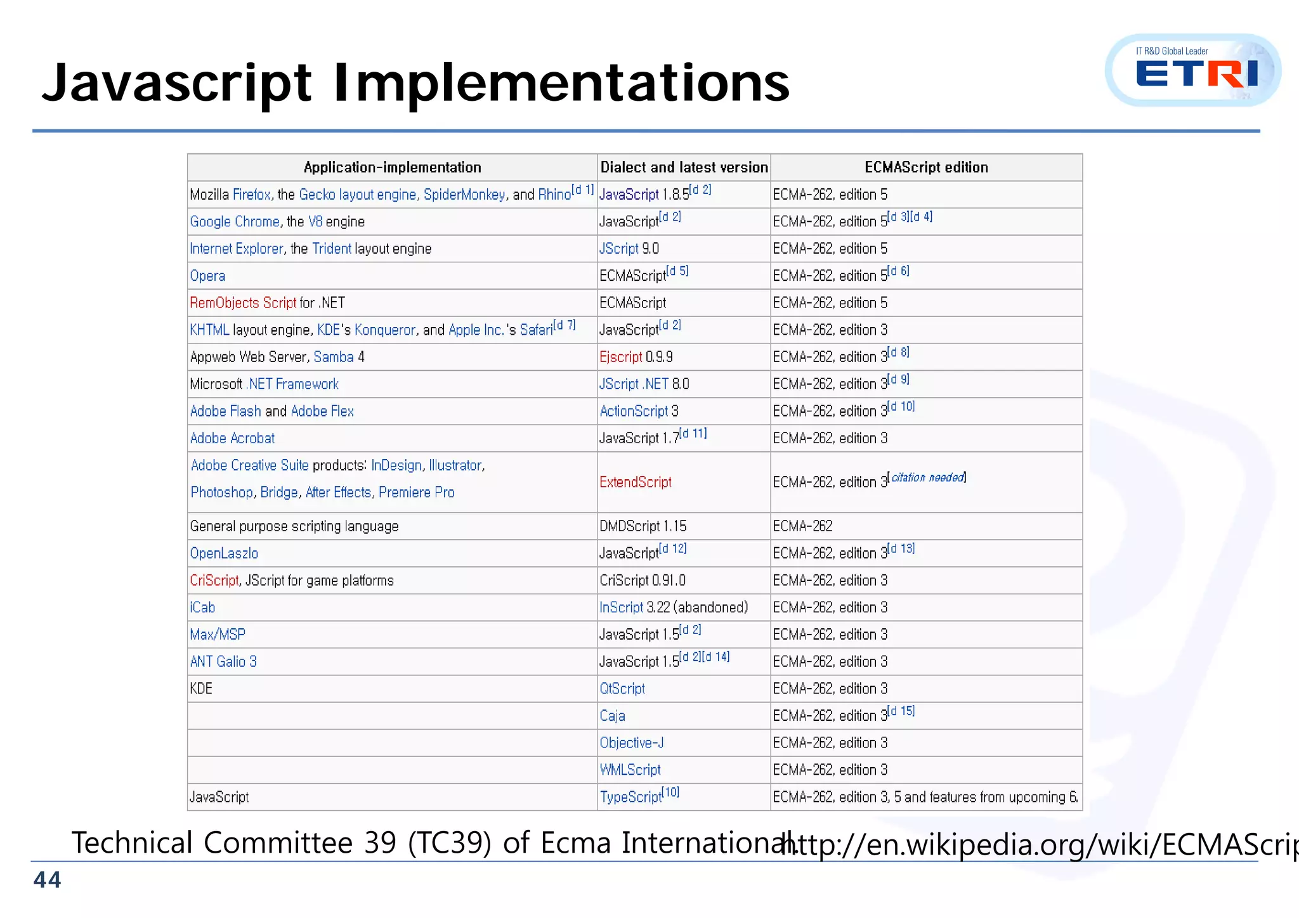
Task: Click the wikipedia.org ECMAScript URL
Action: coord(1040,844)
